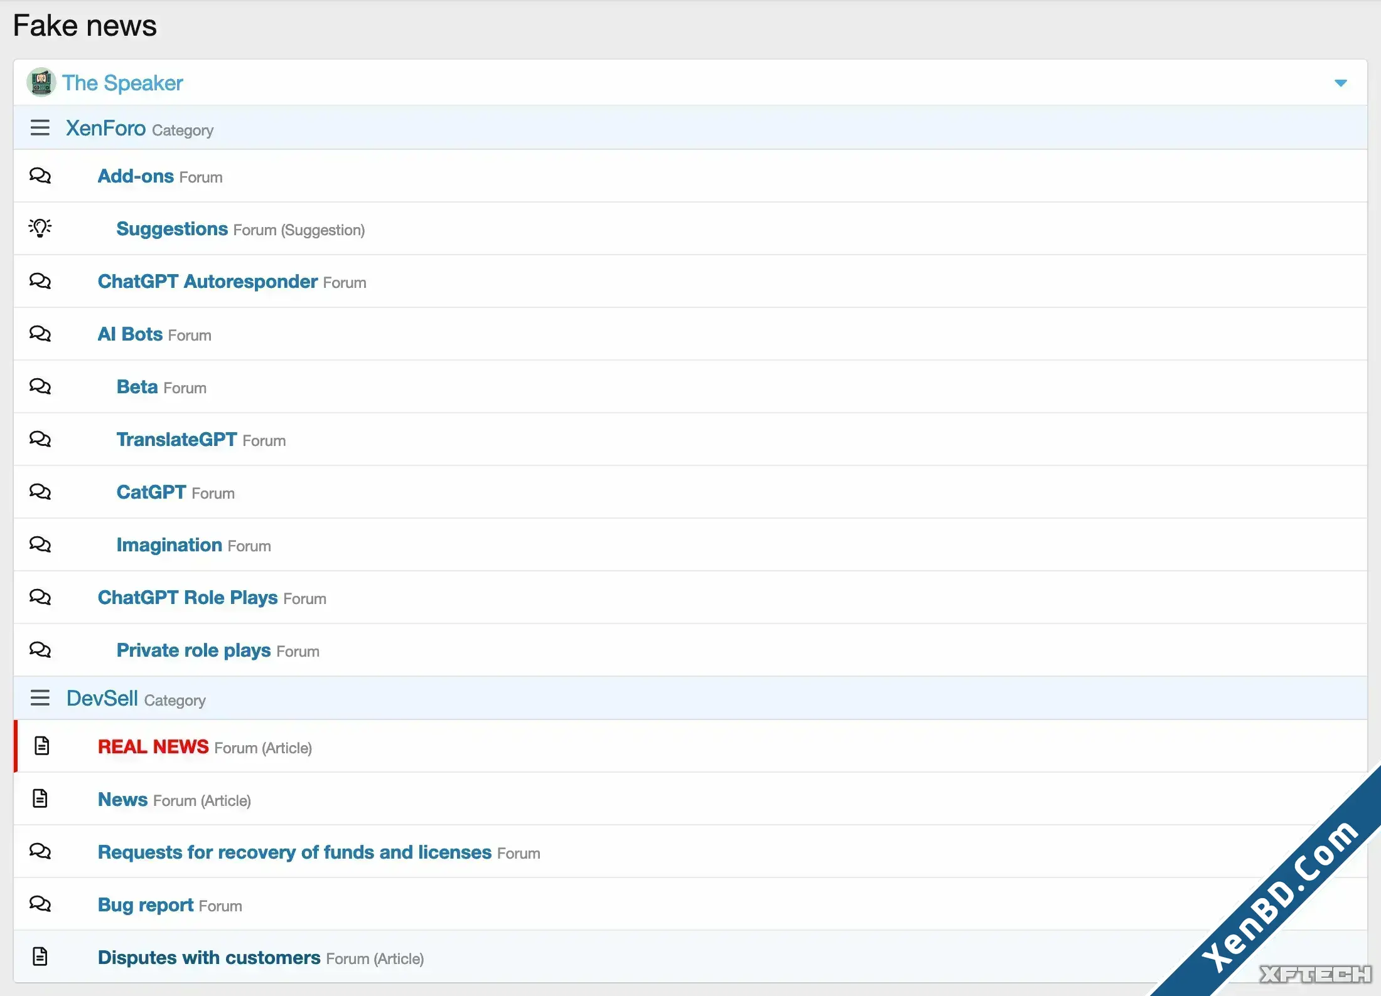Click the DevSell category hamburger icon

pos(40,697)
